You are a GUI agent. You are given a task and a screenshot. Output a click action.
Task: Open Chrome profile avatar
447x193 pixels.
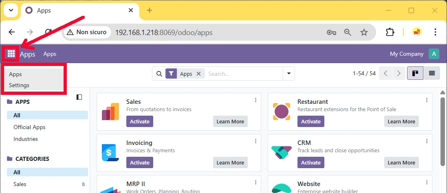[x=417, y=32]
